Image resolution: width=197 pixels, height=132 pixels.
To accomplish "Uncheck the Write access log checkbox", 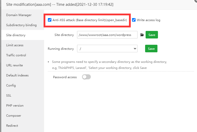I will click(134, 20).
